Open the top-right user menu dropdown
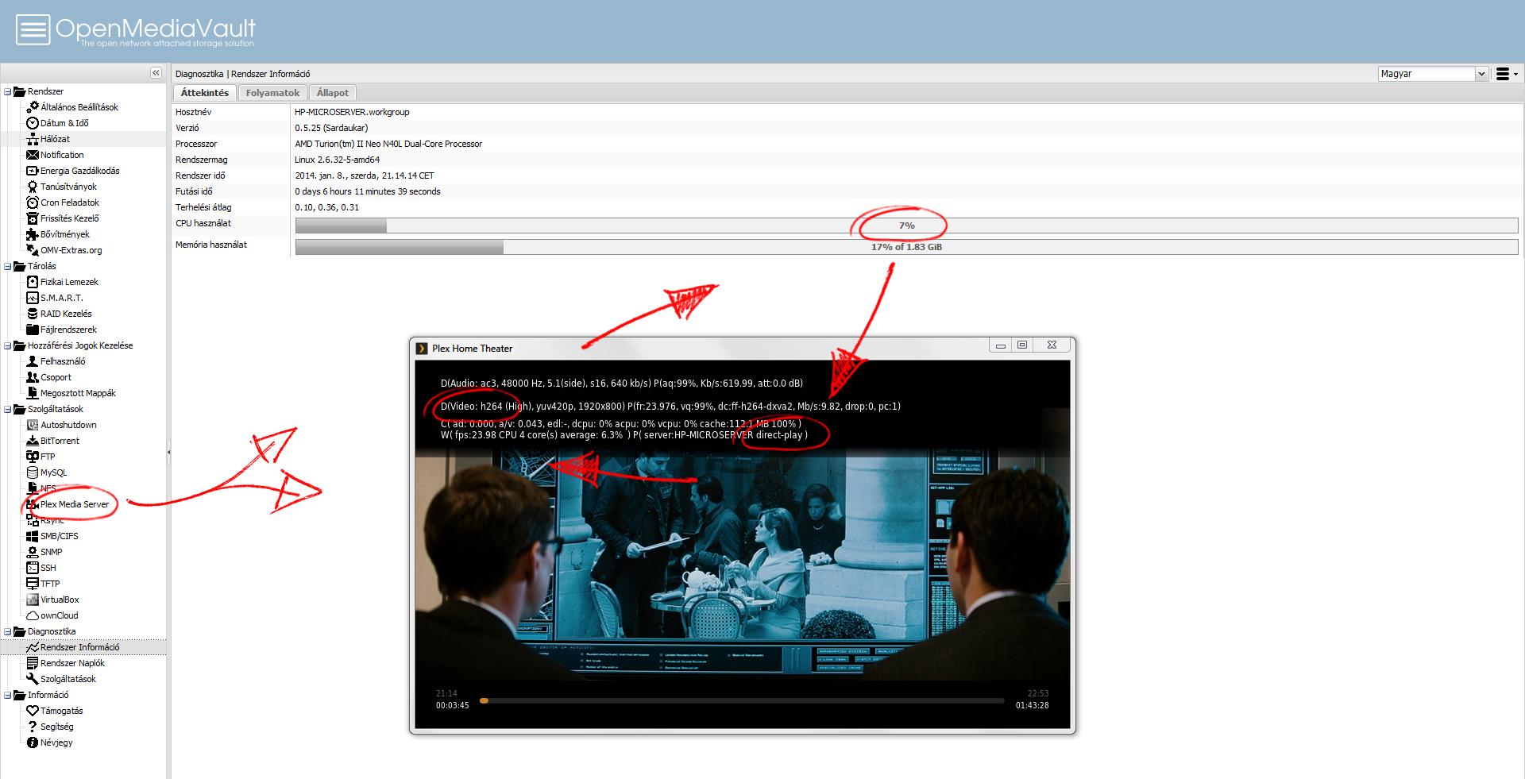The image size is (1525, 779). [1507, 74]
